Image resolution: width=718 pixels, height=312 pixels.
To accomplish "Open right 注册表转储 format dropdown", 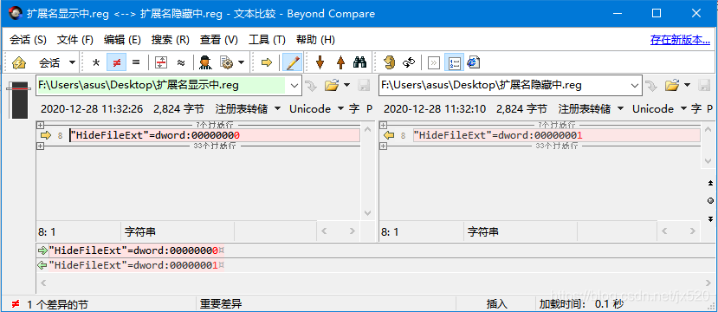I will [x=592, y=109].
